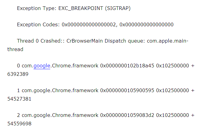Click the "Exception Codes:" label
The height and width of the screenshot is (132, 202).
(38, 24)
